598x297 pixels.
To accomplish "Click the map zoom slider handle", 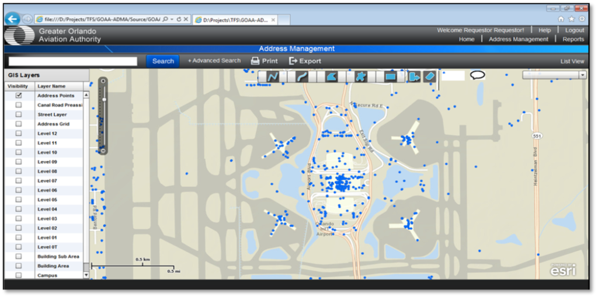I will [x=103, y=100].
